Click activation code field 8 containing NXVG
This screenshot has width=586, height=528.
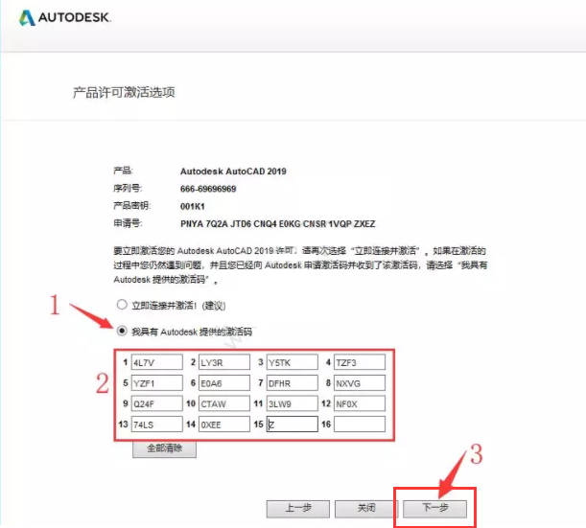pyautogui.click(x=360, y=383)
